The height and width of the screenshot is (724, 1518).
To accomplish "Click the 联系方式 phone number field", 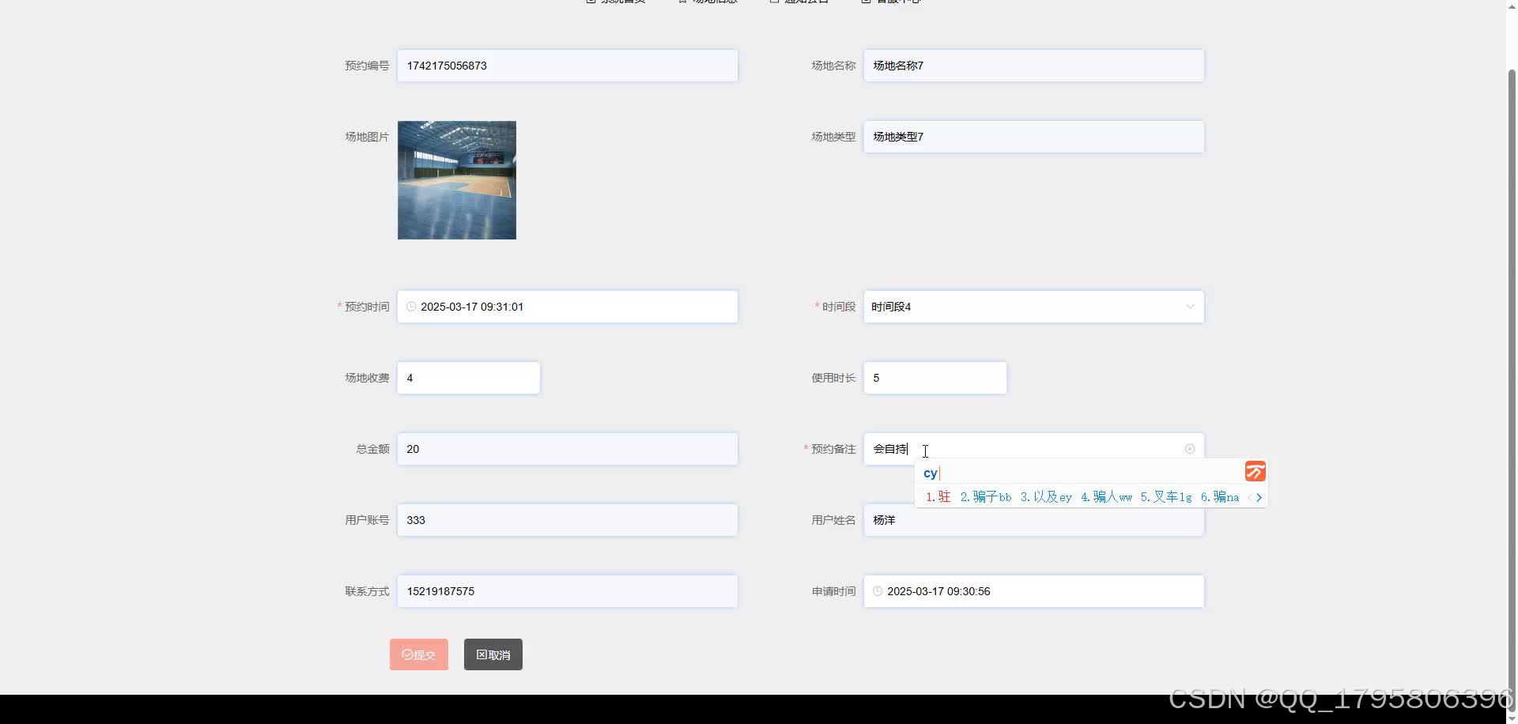I will tap(568, 591).
